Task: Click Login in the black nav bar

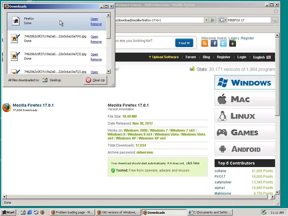Action: 242,57
